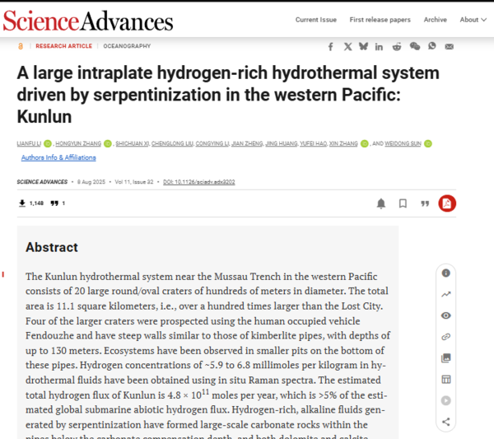Toggle article alerts with the bell icon
494x439 pixels.
point(380,203)
